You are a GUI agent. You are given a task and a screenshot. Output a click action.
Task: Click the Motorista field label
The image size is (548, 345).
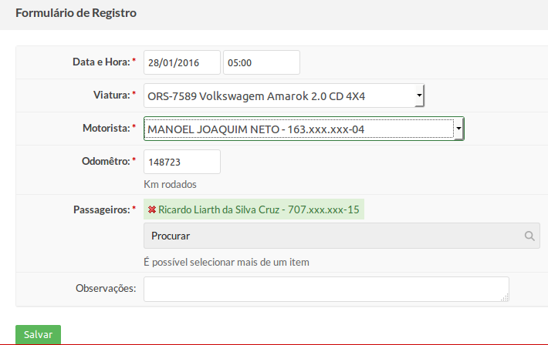coord(107,128)
